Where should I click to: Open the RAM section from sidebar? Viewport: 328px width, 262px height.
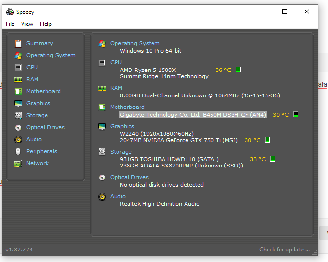pos(32,79)
